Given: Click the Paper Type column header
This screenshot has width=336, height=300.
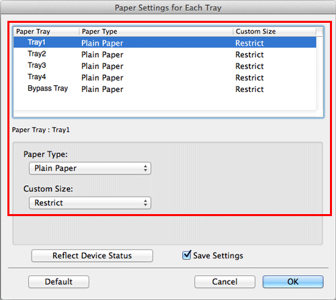Looking at the screenshot, I should [x=156, y=32].
